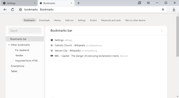Click the bookmark flag icon in address bar
The image size is (179, 98).
163,10
